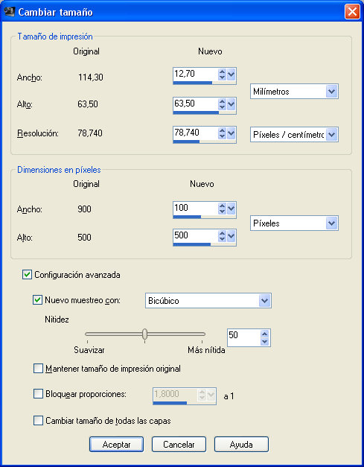Viewport: 364px width, 467px height.
Task: Click the Cambiar tamaño title bar icon
Action: tap(9, 12)
